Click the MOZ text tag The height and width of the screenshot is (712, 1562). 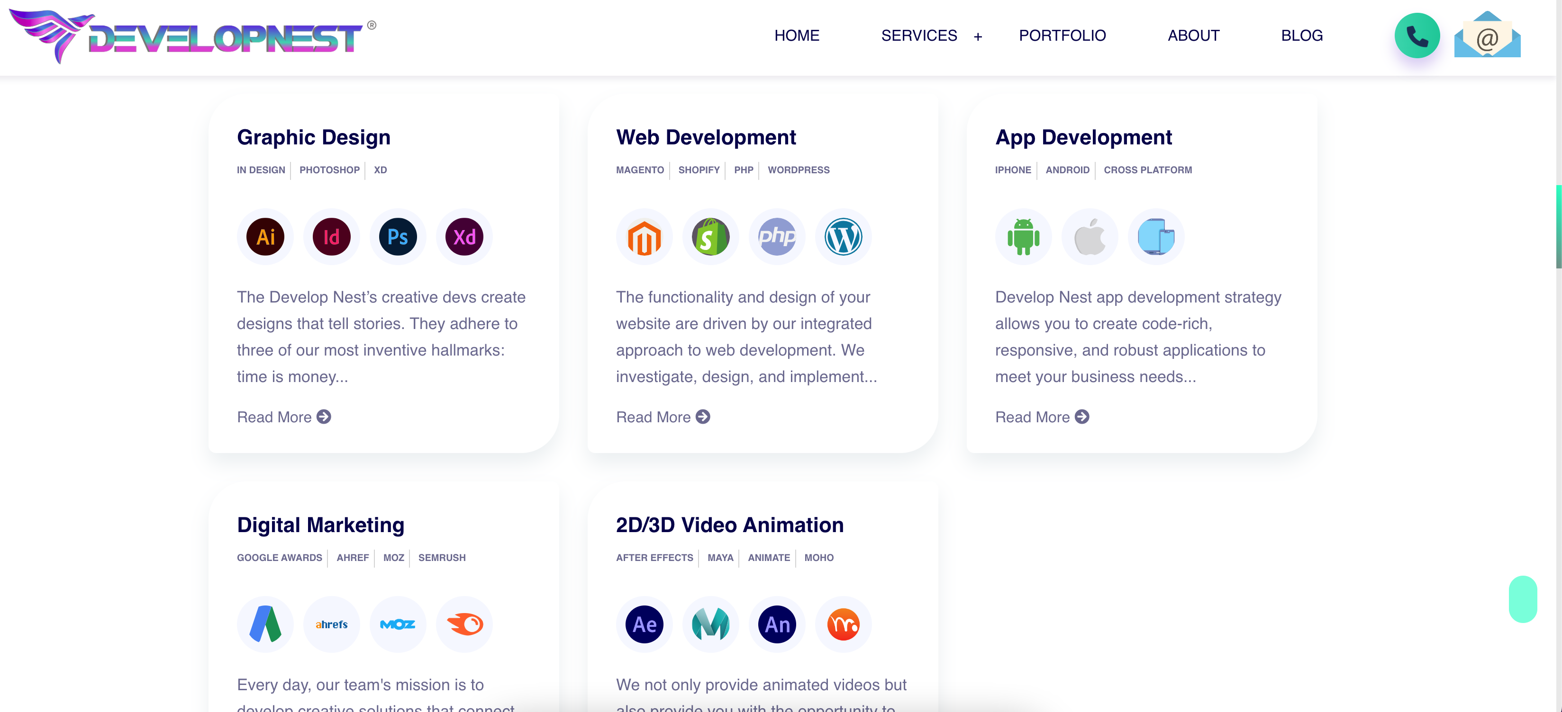click(x=393, y=558)
